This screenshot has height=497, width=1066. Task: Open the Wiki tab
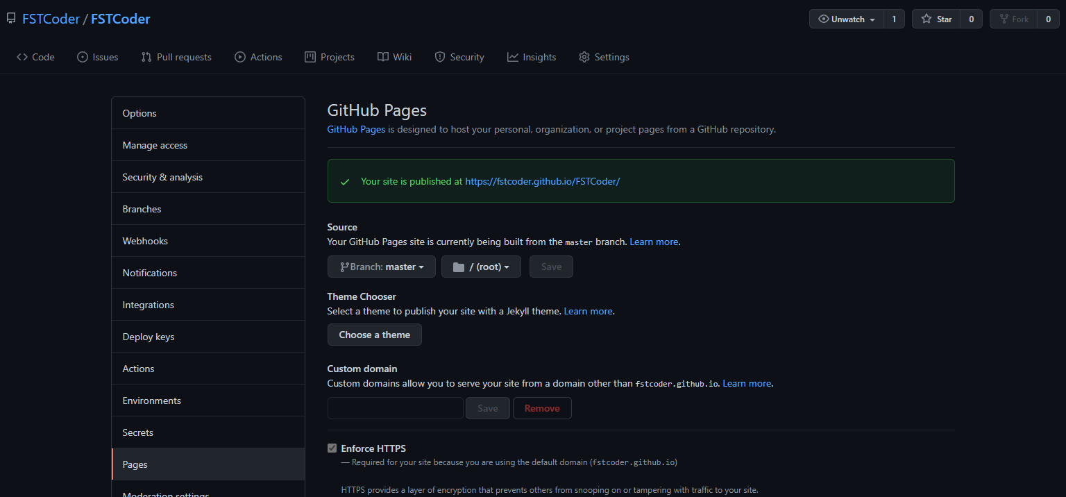pos(395,57)
